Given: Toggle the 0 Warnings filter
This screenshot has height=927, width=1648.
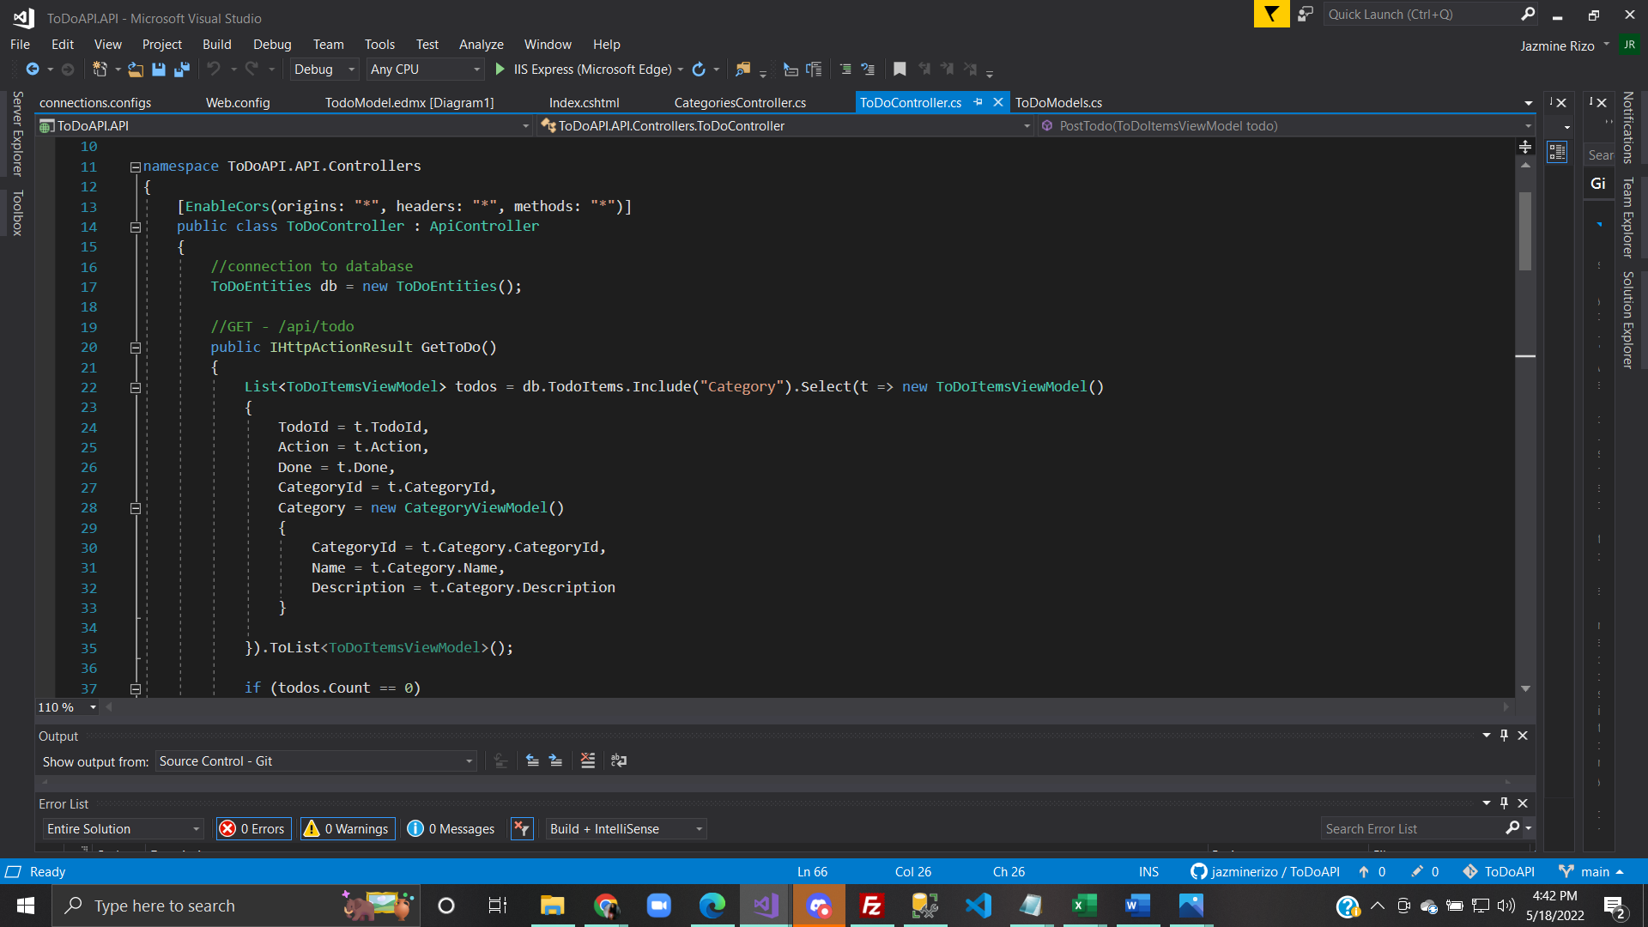Looking at the screenshot, I should click(x=347, y=828).
